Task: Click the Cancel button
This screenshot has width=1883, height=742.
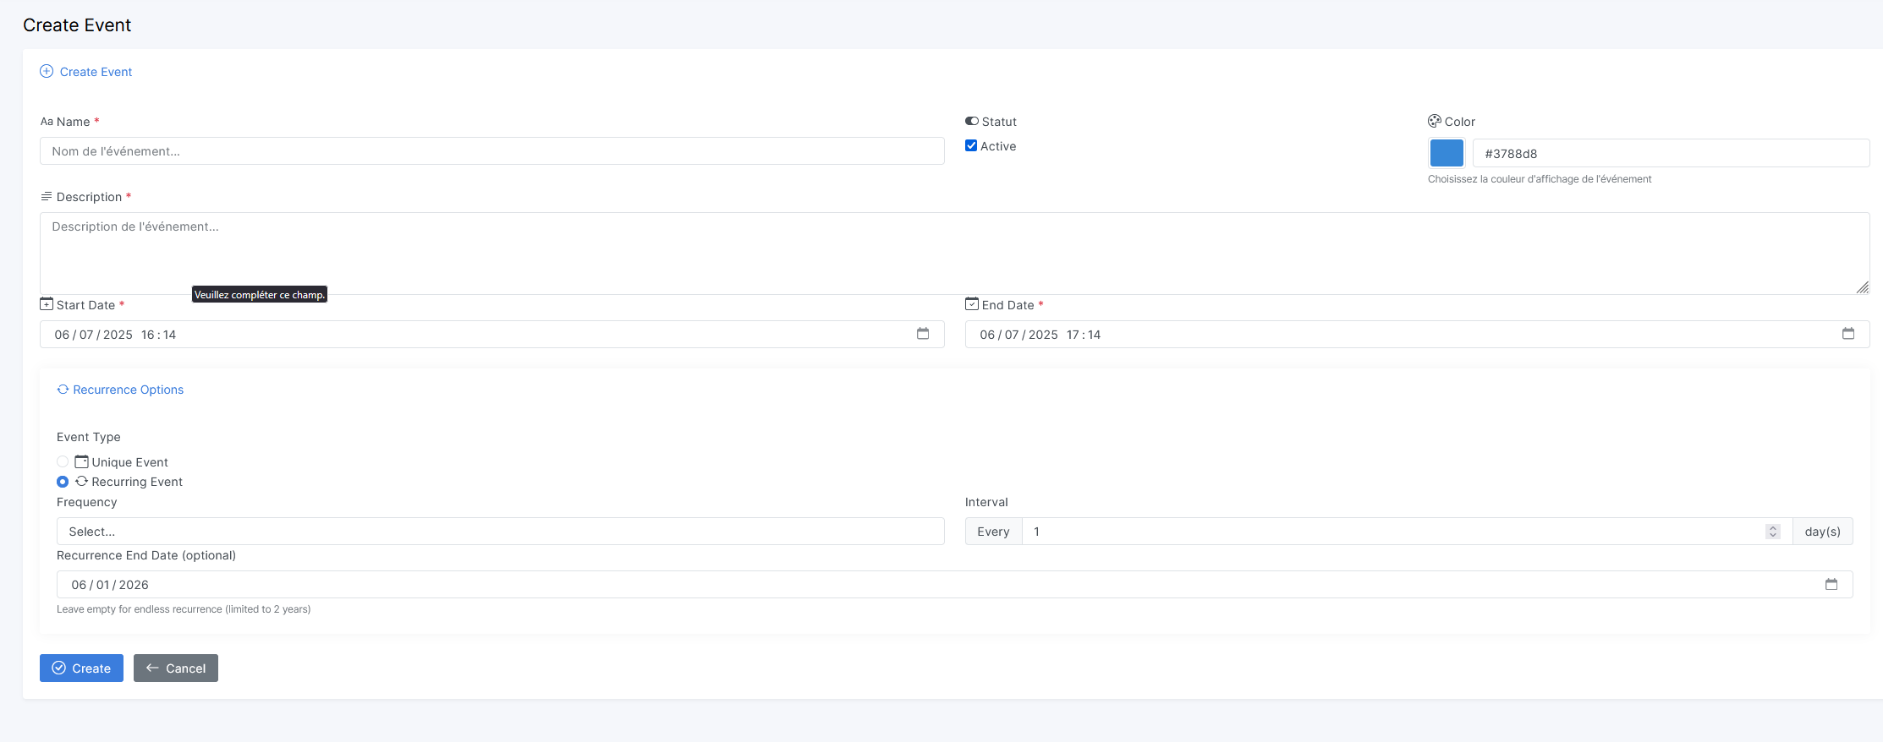Action: [x=176, y=668]
